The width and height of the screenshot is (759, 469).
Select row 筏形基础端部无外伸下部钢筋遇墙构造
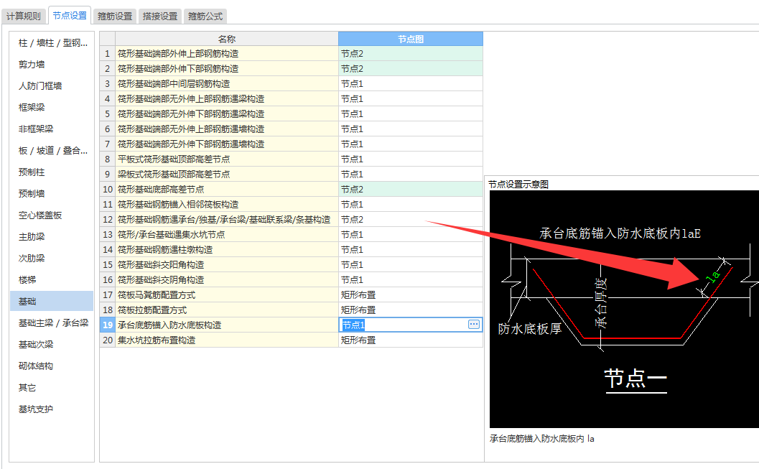point(226,144)
